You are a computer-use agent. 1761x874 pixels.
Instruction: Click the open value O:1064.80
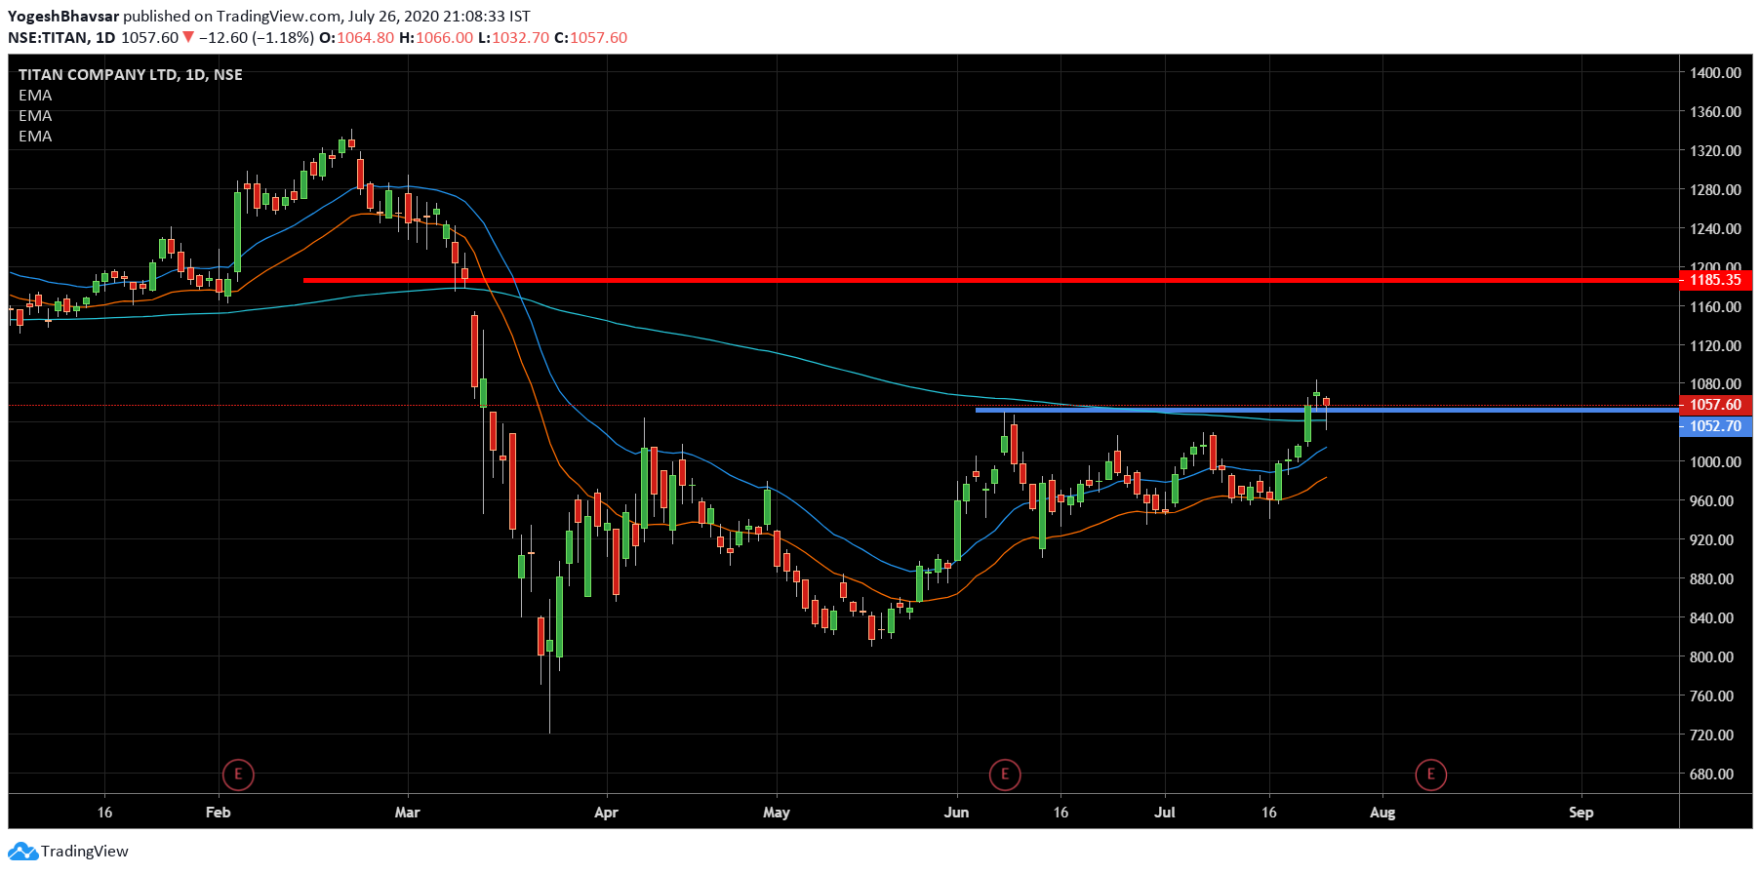pos(357,37)
